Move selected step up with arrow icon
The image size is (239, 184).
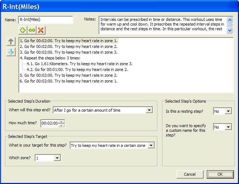(11, 41)
